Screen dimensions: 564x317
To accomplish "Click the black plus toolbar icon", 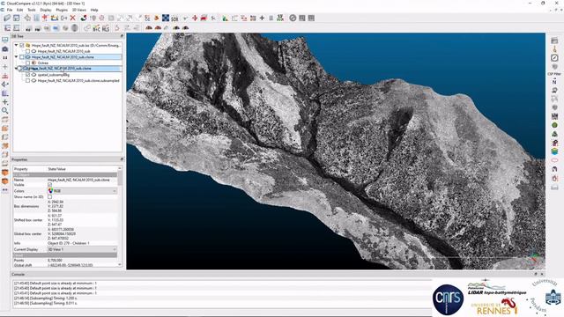I will point(262,18).
